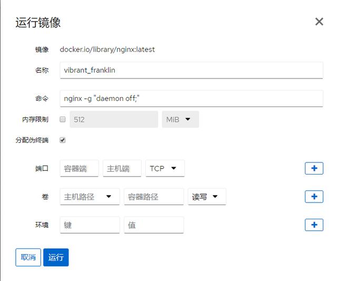Open the TCP protocol dropdown
The image size is (337, 281).
tap(165, 168)
